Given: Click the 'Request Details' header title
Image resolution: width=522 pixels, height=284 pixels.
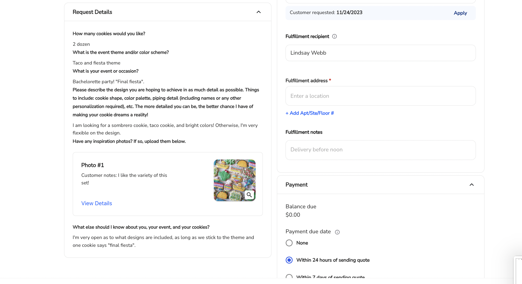Looking at the screenshot, I should point(92,12).
